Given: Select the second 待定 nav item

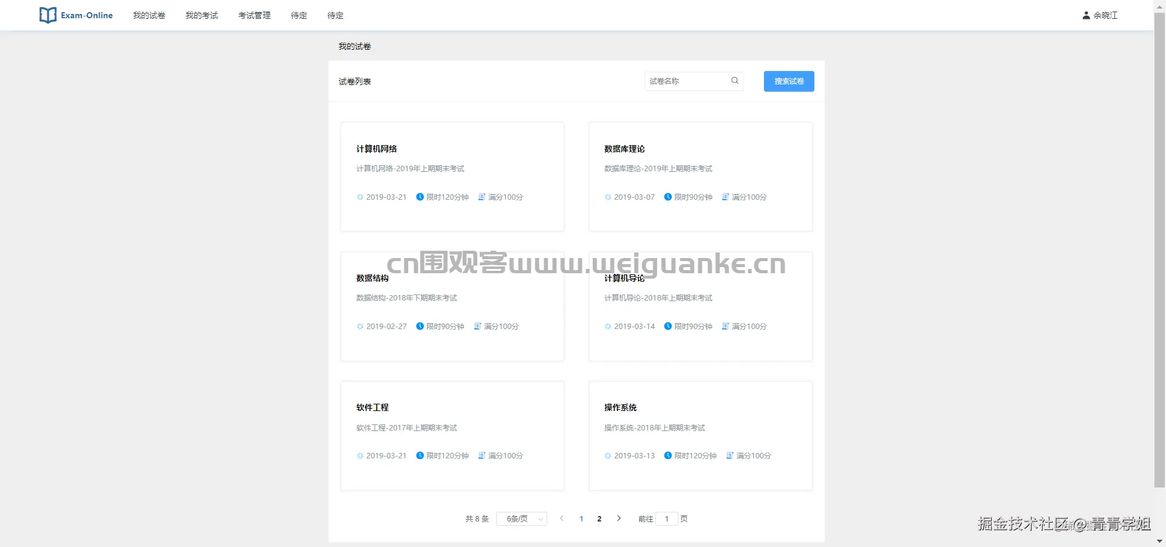Looking at the screenshot, I should point(335,15).
